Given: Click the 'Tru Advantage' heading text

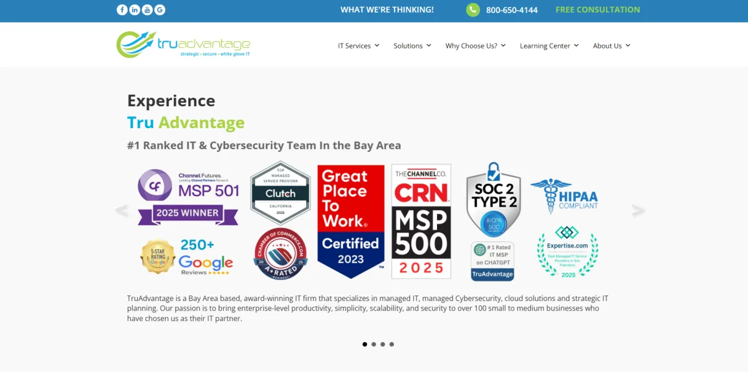Looking at the screenshot, I should [186, 122].
